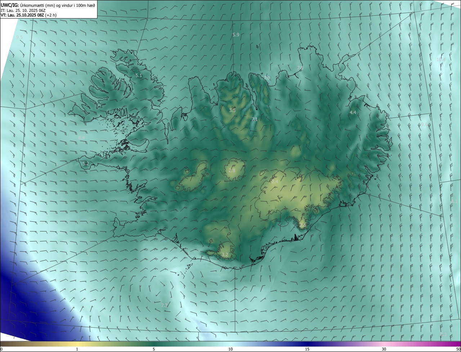Image resolution: width=461 pixels, height=352 pixels.
Task: Click the 7.3 value label
Action: (164, 305)
